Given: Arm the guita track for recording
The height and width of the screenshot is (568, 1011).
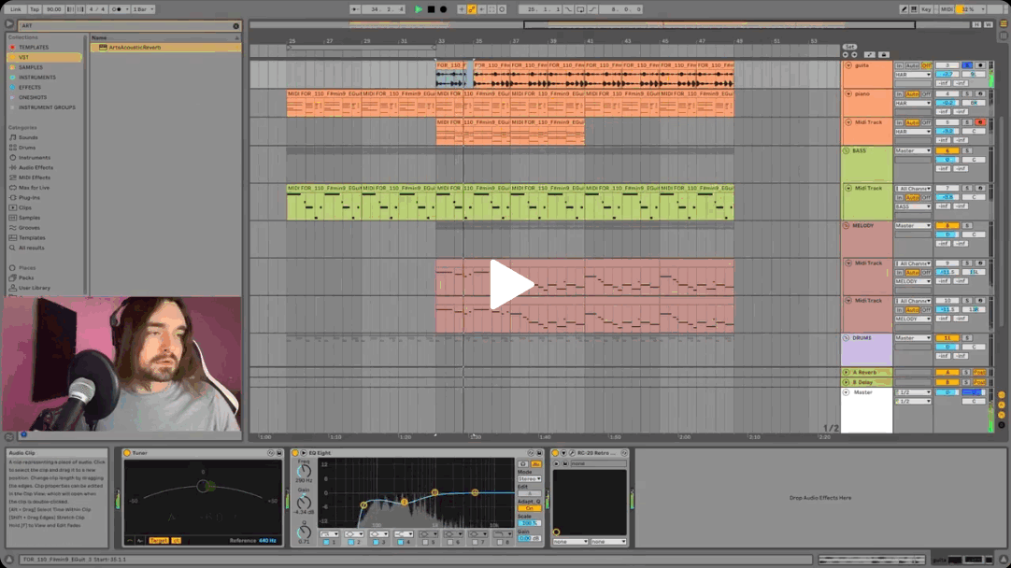Looking at the screenshot, I should click(x=980, y=65).
